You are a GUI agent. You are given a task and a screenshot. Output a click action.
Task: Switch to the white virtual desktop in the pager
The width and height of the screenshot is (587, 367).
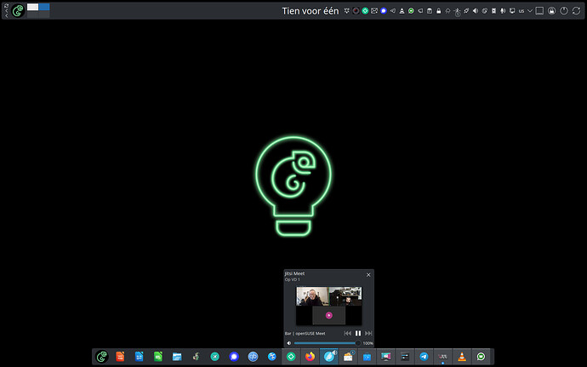point(32,7)
